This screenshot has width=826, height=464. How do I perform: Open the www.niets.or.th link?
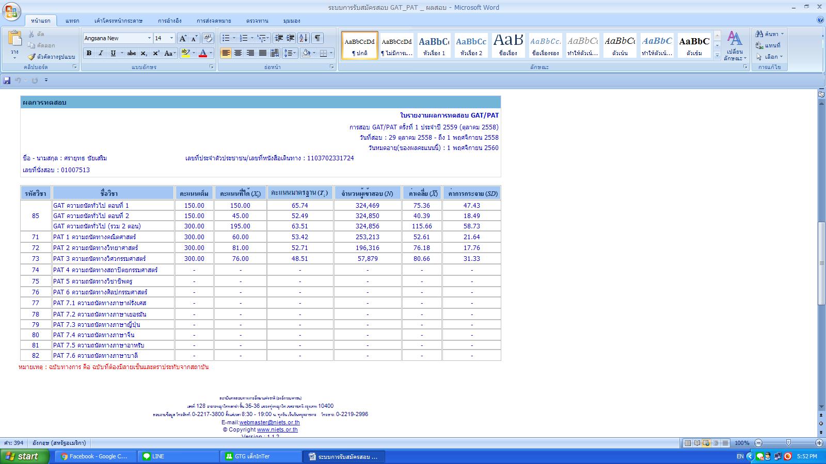point(277,429)
